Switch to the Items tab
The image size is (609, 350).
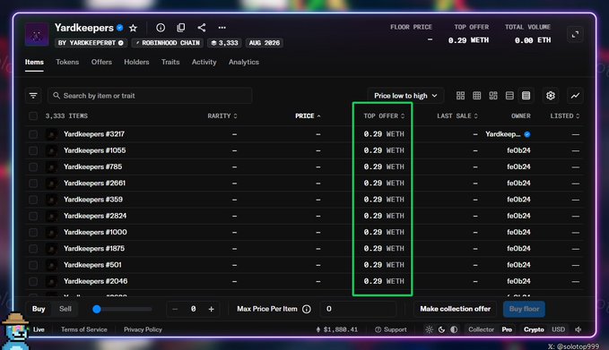click(x=34, y=62)
